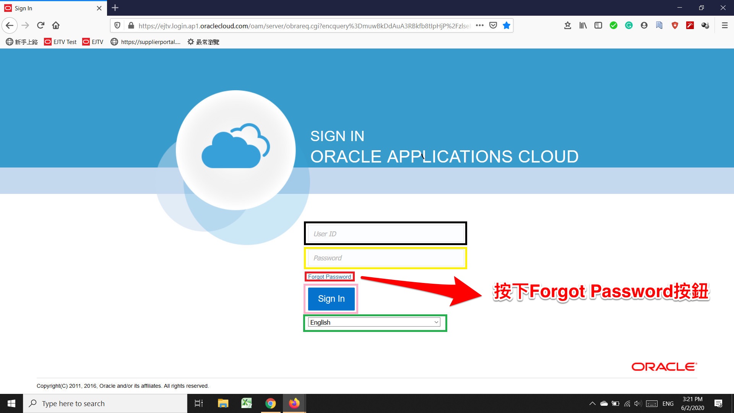Open Wi-Fi network tray icon
734x413 pixels.
[x=627, y=403]
